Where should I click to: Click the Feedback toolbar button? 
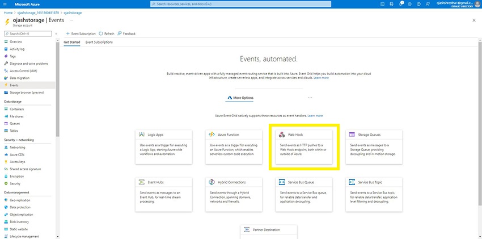click(126, 33)
